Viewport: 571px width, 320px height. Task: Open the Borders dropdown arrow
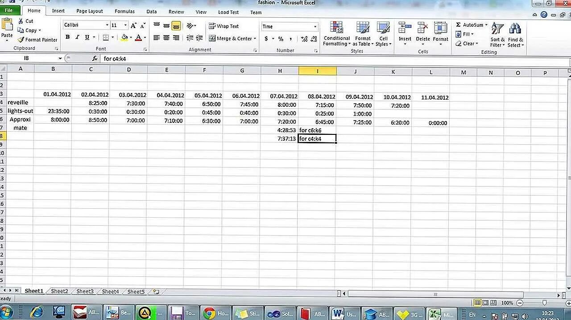pyautogui.click(x=112, y=37)
